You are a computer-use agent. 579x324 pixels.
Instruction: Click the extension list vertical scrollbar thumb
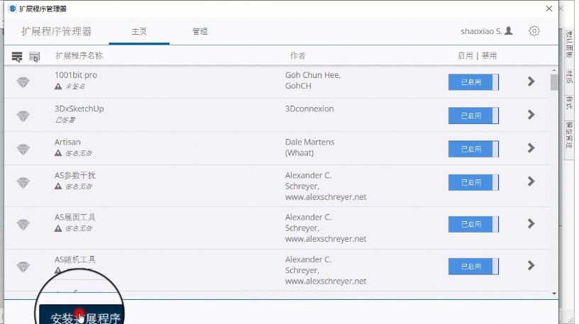(x=553, y=83)
